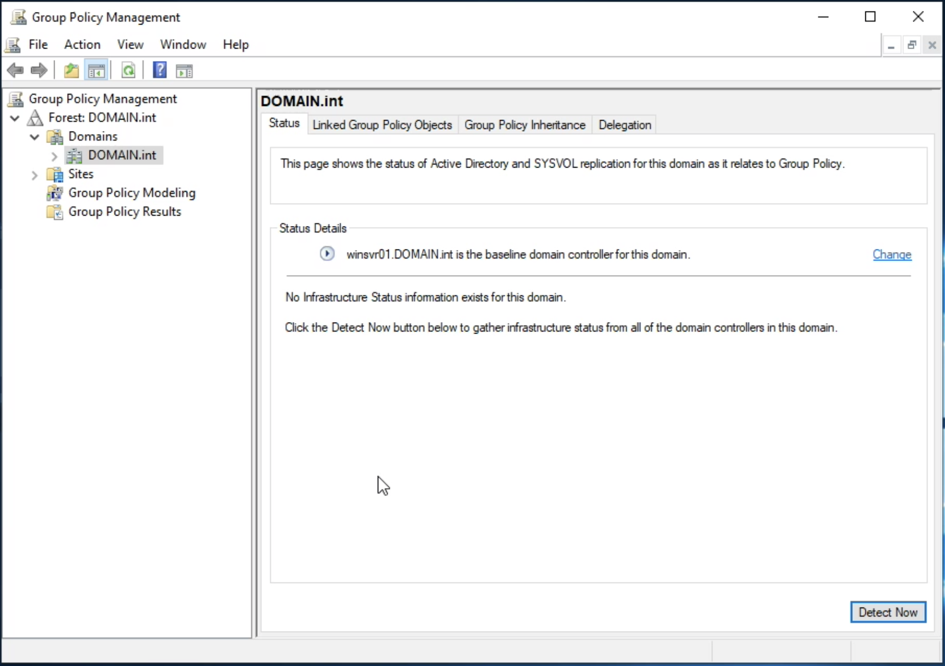Image resolution: width=945 pixels, height=666 pixels.
Task: Maximize the Group Policy Management window
Action: (870, 17)
